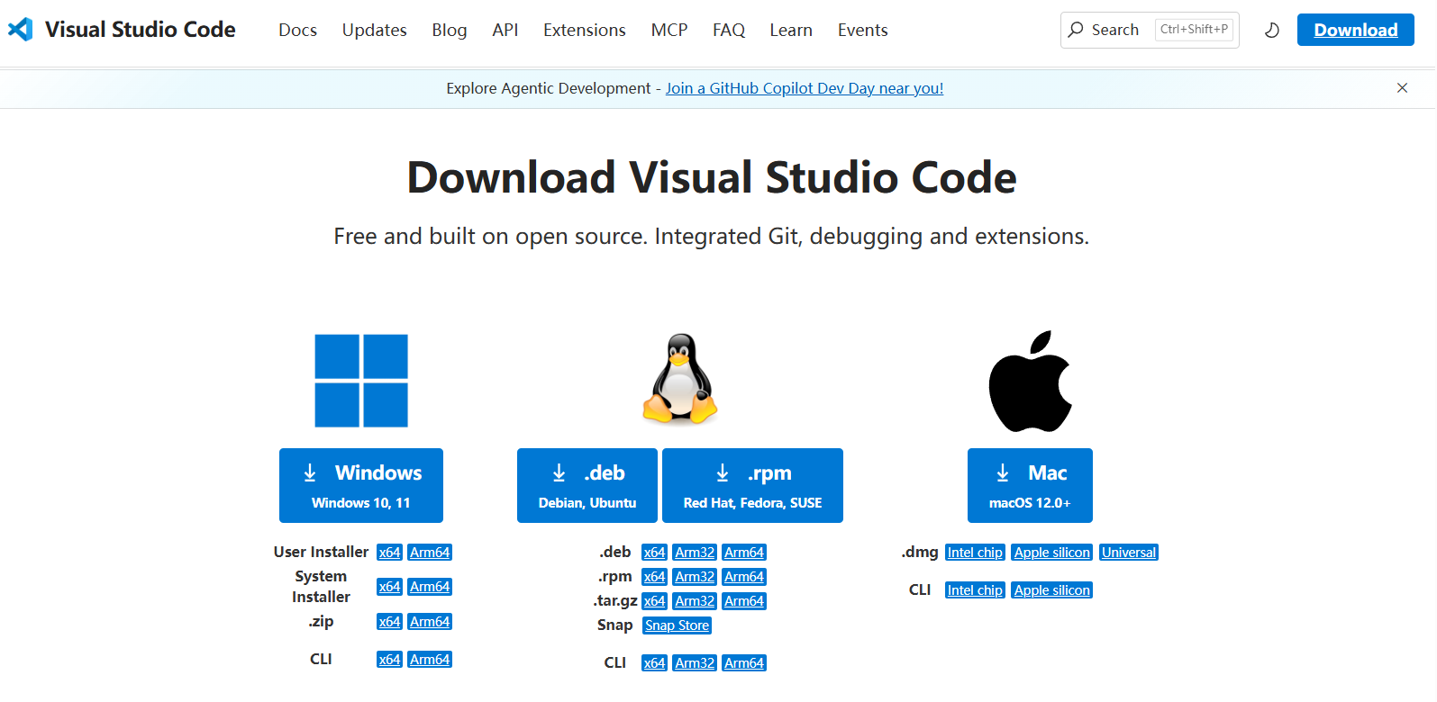This screenshot has height=702, width=1437.
Task: Click the Search input field
Action: click(x=1117, y=30)
